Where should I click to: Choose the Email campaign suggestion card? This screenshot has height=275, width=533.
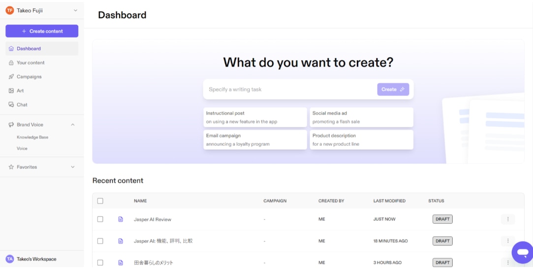click(x=255, y=139)
